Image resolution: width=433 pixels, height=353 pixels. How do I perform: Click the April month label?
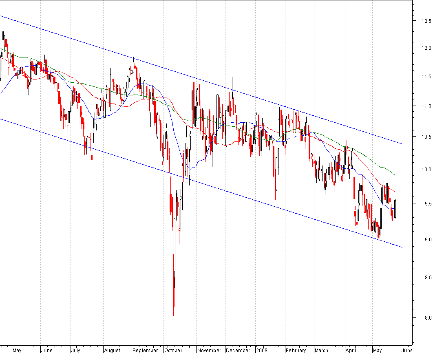pyautogui.click(x=351, y=350)
